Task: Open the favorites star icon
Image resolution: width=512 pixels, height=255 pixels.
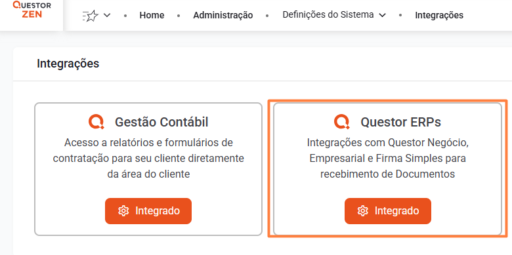Action: [x=91, y=15]
